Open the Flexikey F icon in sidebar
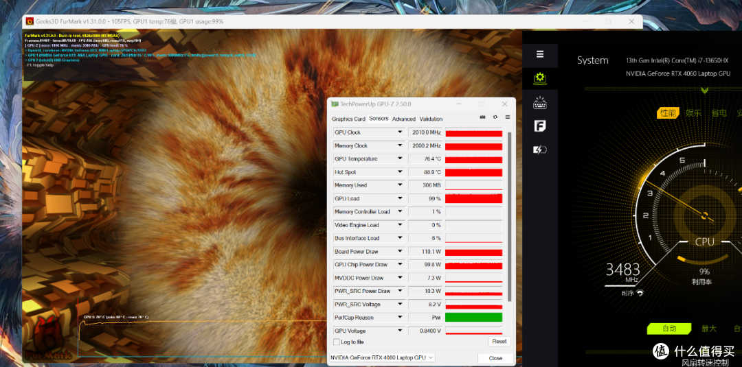 point(540,126)
